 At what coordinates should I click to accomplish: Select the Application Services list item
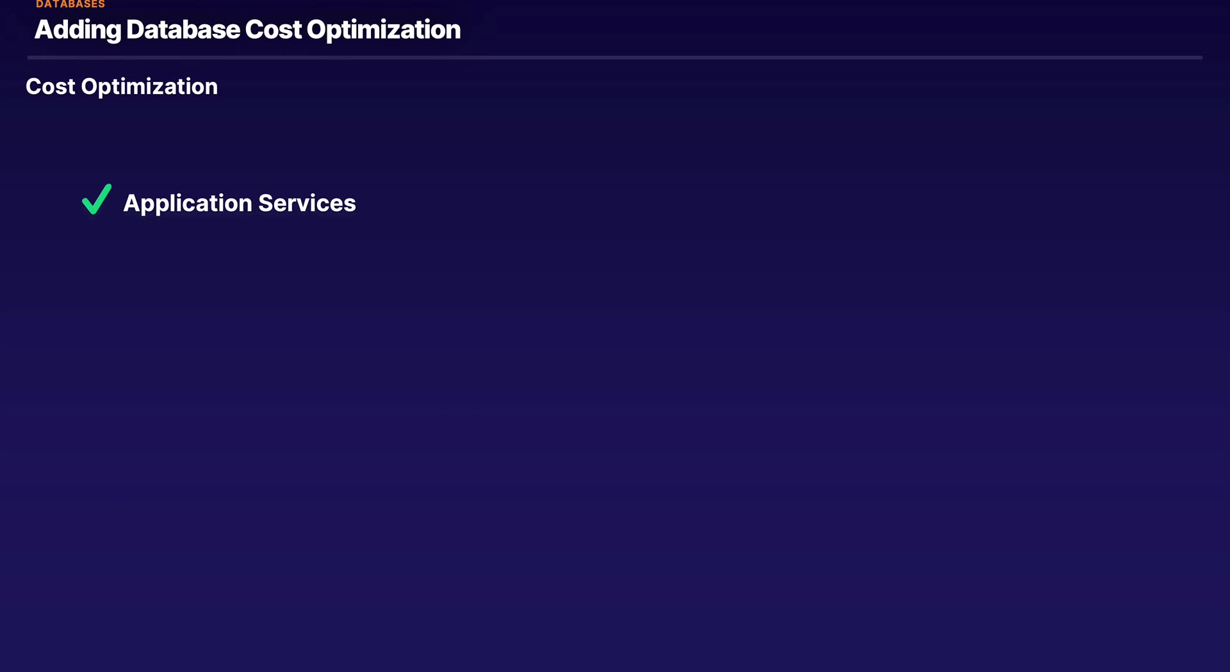pos(239,203)
